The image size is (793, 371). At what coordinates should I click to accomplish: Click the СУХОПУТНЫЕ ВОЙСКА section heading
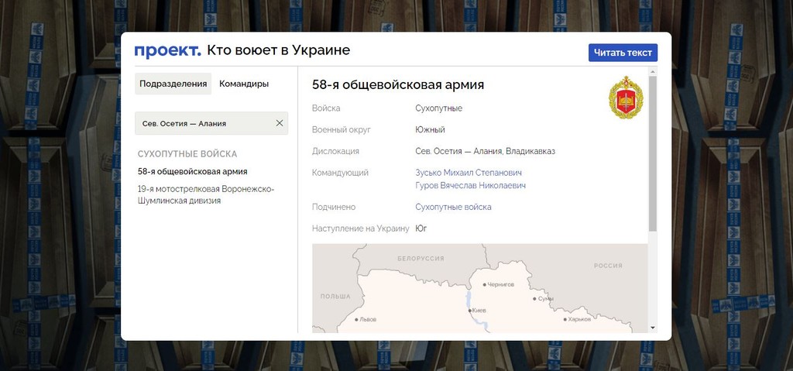(x=187, y=154)
